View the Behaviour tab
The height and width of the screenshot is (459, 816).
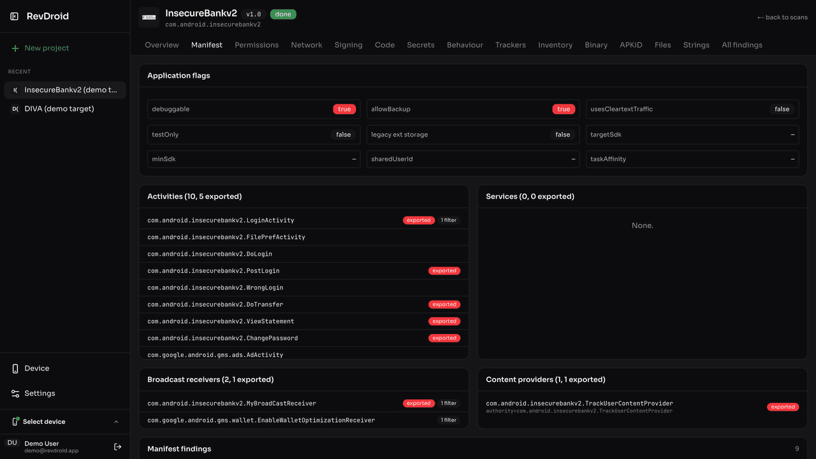click(465, 45)
